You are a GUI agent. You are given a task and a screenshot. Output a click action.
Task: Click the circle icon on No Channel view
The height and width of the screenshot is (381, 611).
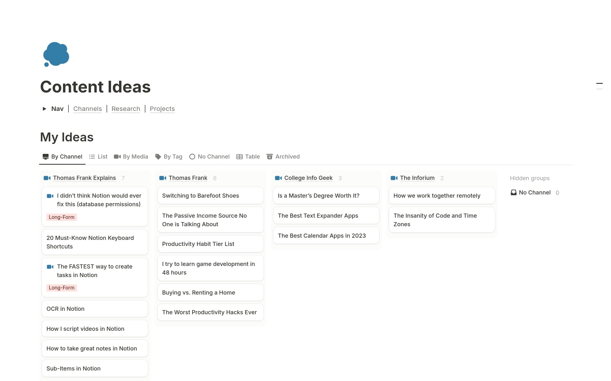(x=192, y=156)
